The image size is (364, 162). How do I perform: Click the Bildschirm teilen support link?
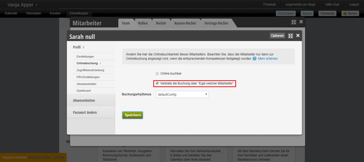point(40,157)
